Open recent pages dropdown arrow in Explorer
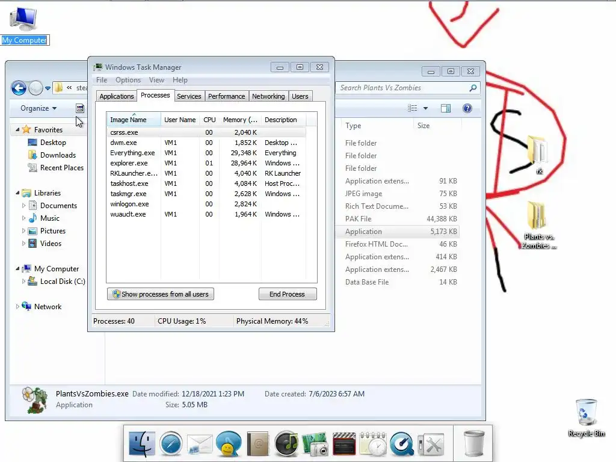Viewport: 616px width, 462px height. pos(48,88)
